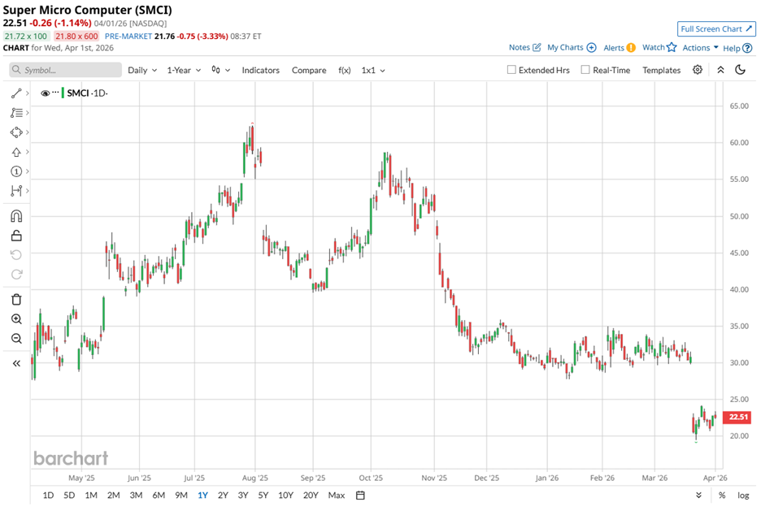Open the Help link
This screenshot has height=511, width=761.
pos(737,48)
